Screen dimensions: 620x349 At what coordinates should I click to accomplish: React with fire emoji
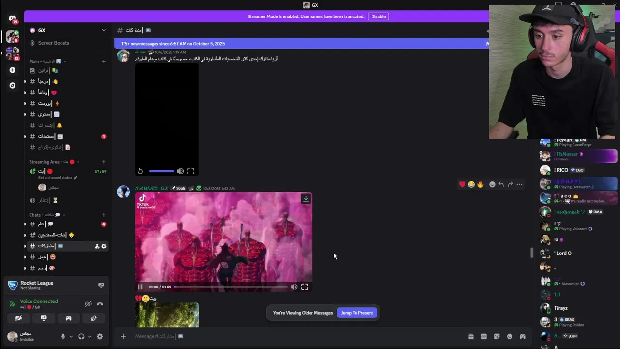coord(480,184)
